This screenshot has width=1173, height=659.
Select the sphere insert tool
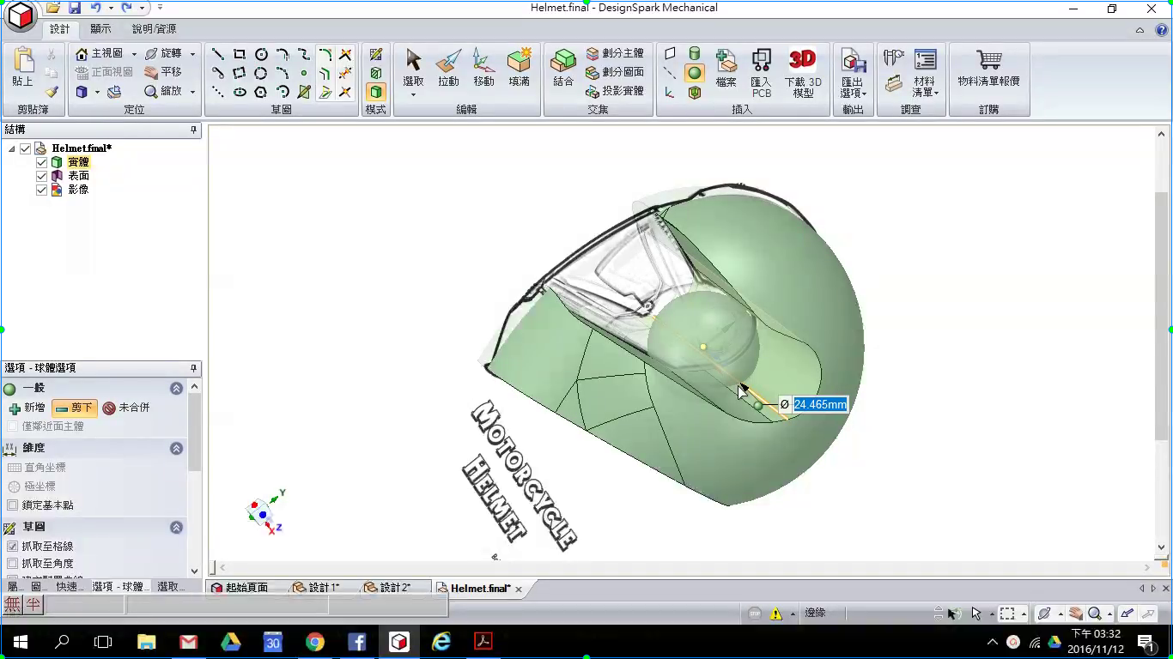[695, 73]
